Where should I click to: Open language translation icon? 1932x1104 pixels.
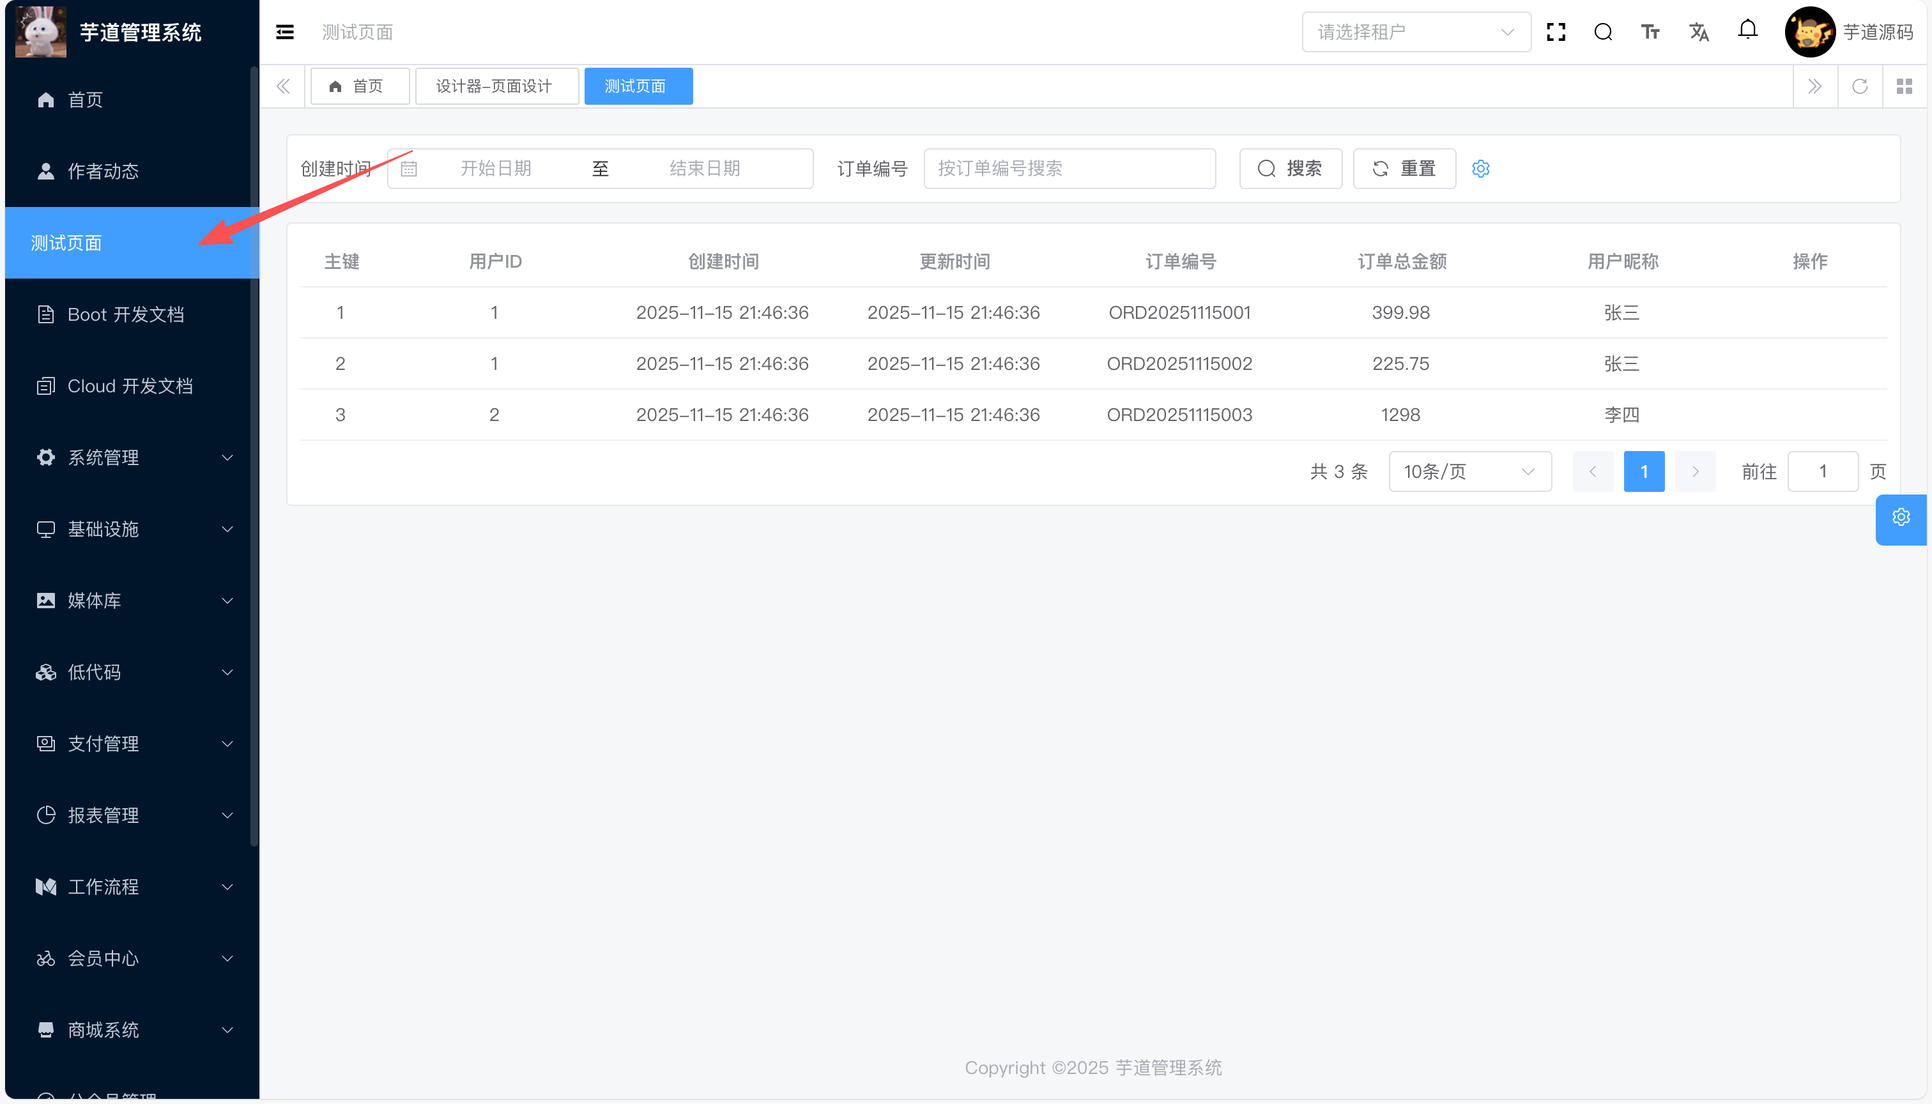1698,32
